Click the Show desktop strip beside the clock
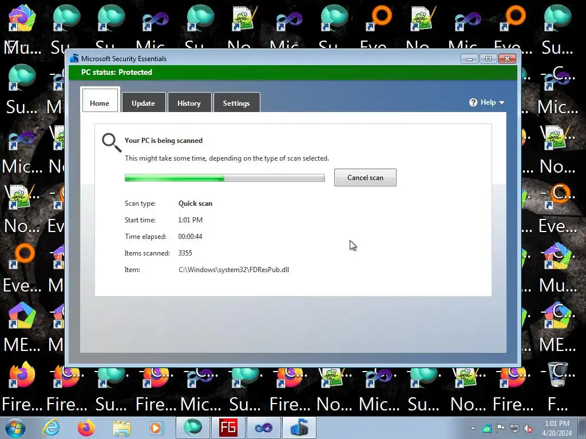This screenshot has height=439, width=586. tap(582, 428)
